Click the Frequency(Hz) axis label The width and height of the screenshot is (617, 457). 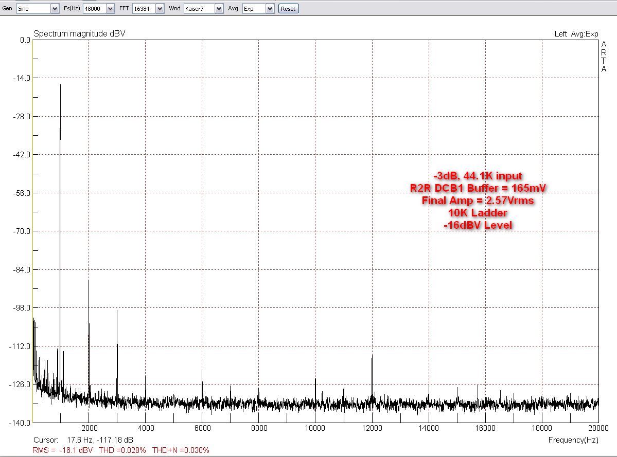click(574, 440)
